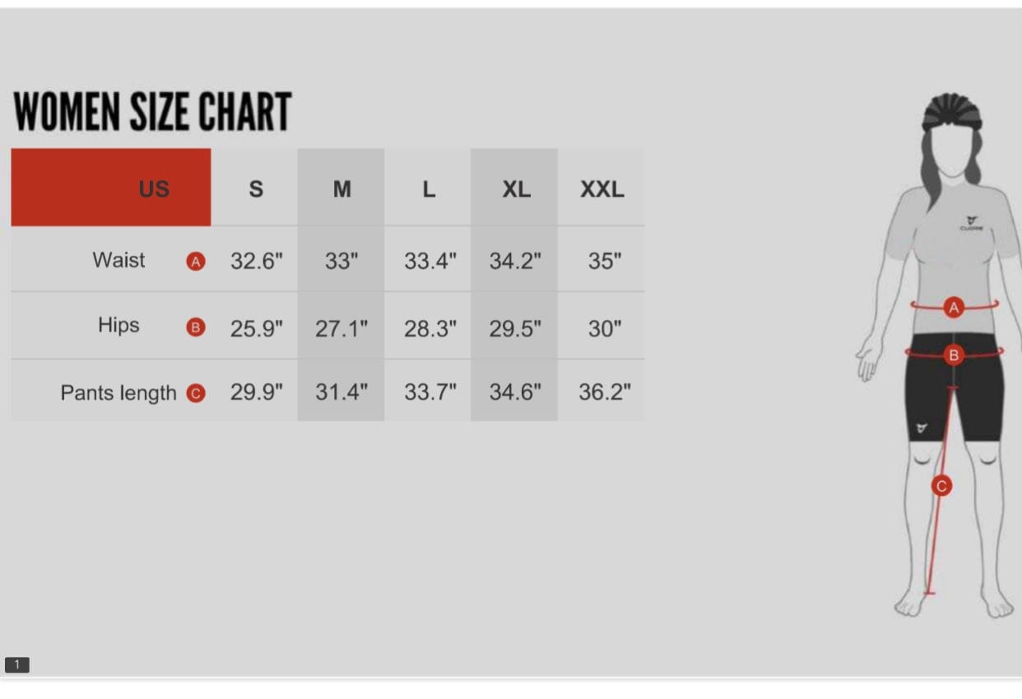Click the page number 1 badge
The width and height of the screenshot is (1022, 699).
click(16, 664)
